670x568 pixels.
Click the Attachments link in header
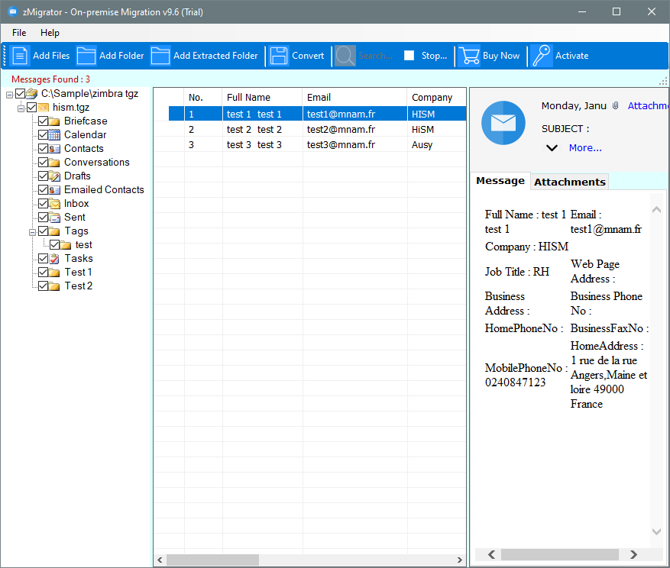click(x=647, y=105)
